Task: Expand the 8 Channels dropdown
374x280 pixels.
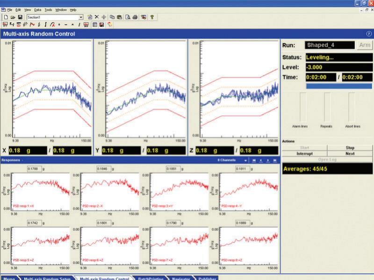Action: pos(245,160)
